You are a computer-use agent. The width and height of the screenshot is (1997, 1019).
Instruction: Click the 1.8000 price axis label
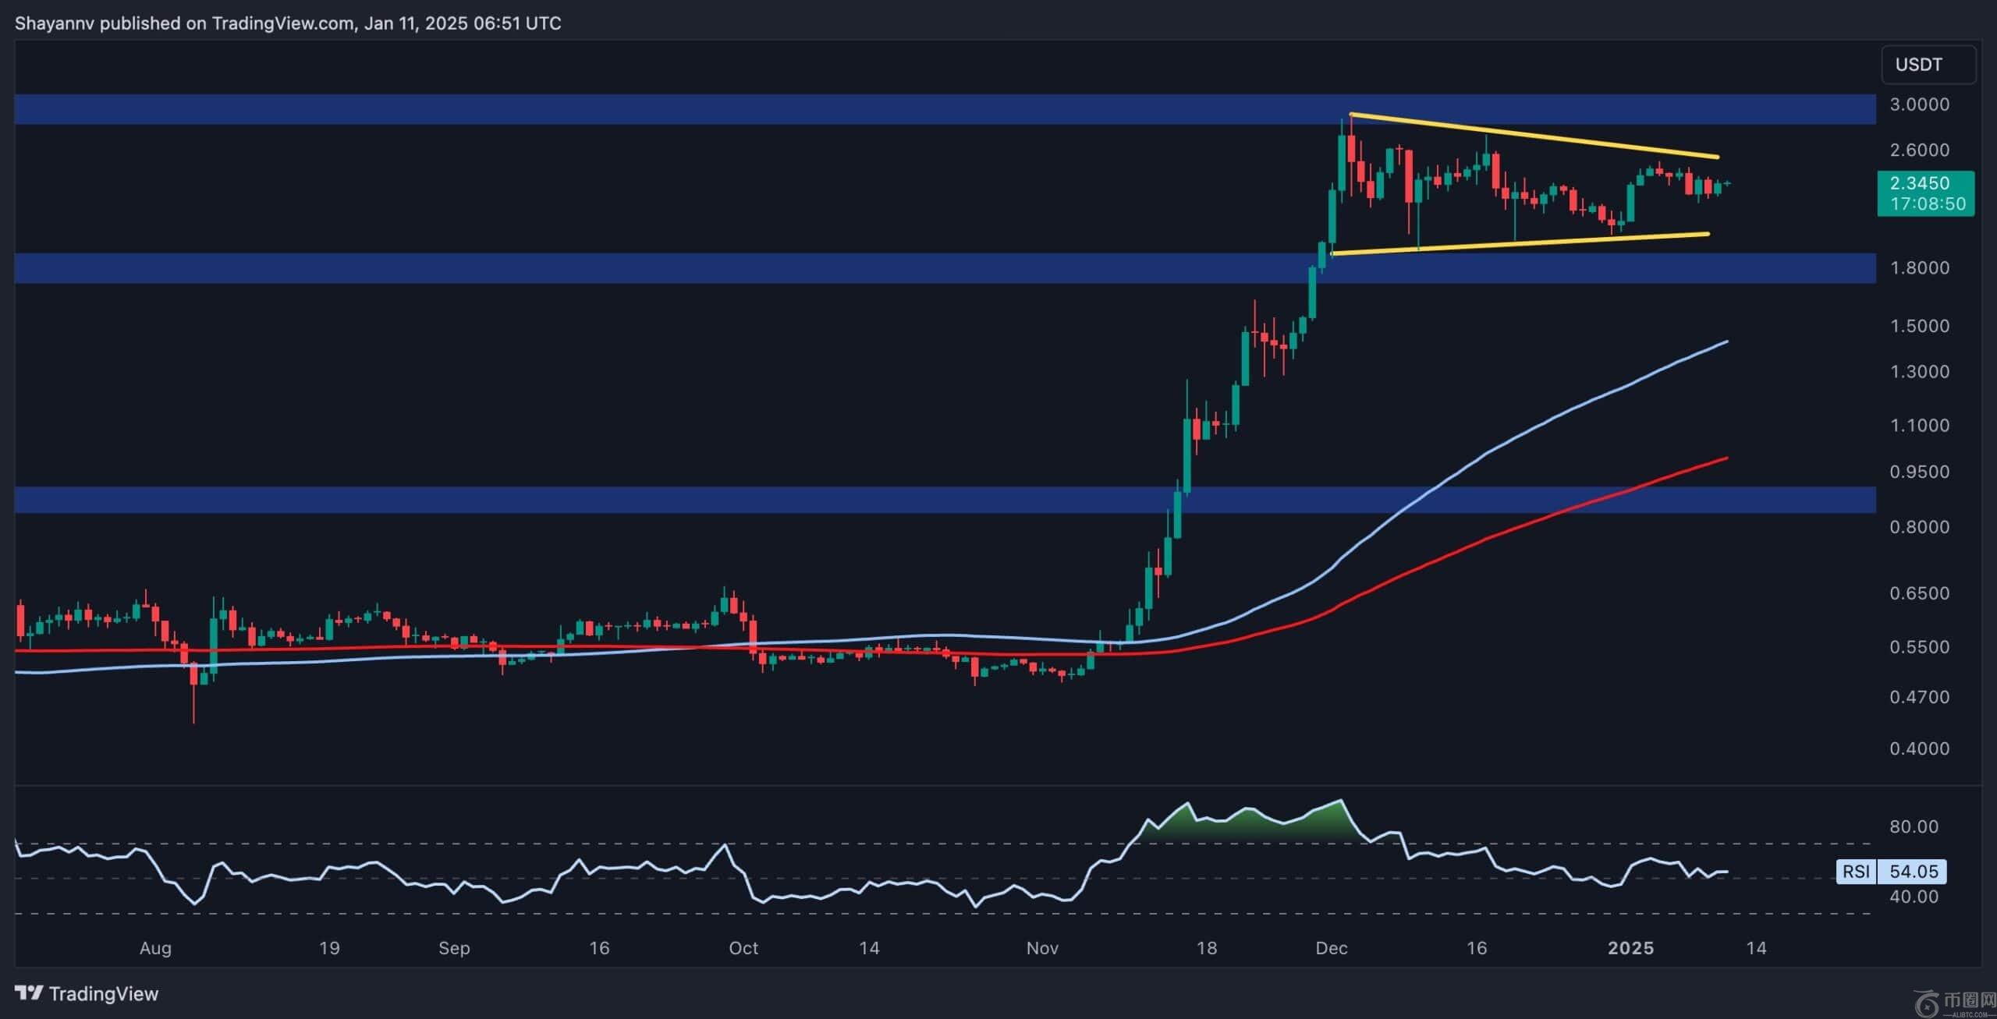(1919, 267)
